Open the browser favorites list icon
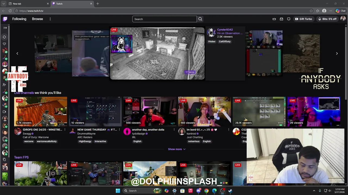Image resolution: width=348 pixels, height=195 pixels. pyautogui.click(x=318, y=11)
